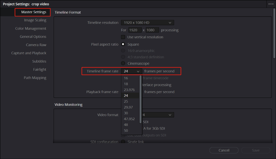
Task: Select the Cinemascope pixel aspect ratio
Action: [x=123, y=63]
